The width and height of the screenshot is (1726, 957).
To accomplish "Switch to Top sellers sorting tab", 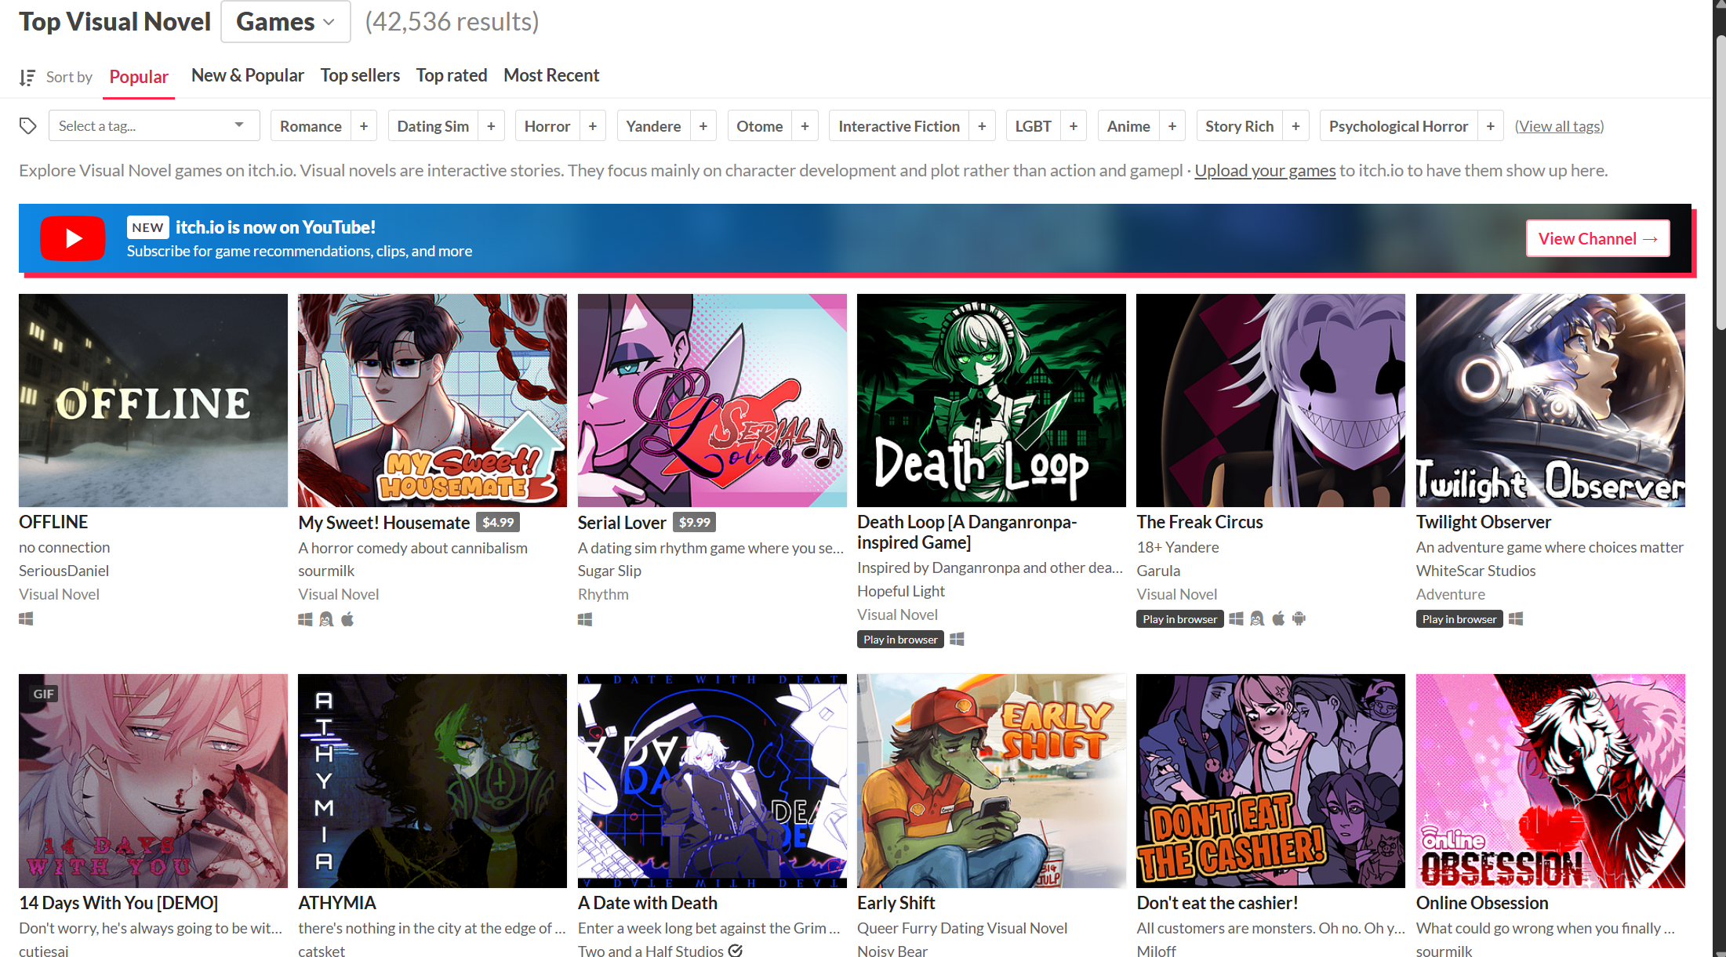I will pos(360,76).
